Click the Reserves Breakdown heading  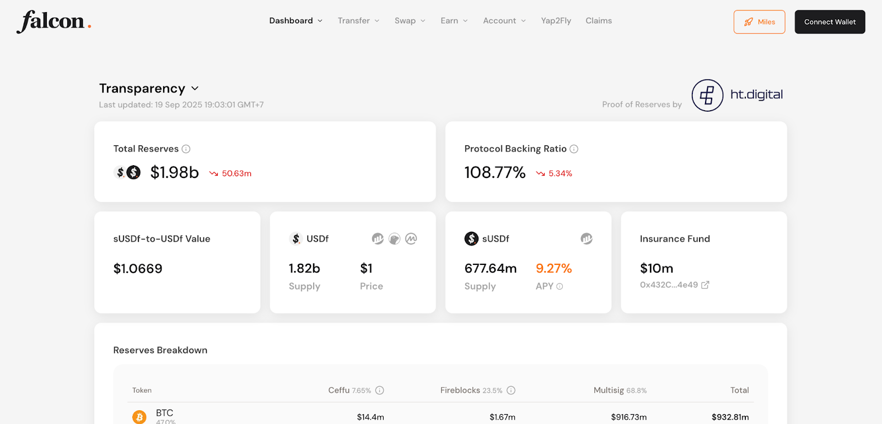coord(160,350)
